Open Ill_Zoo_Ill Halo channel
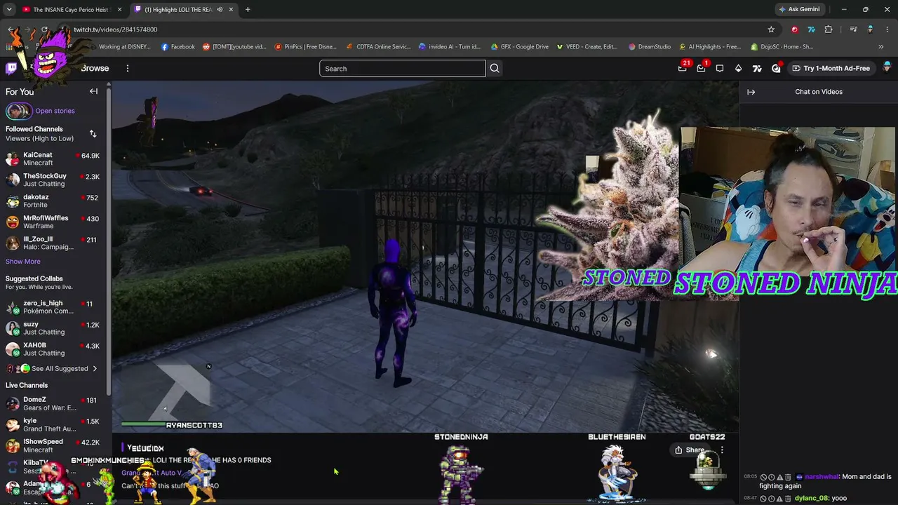This screenshot has width=898, height=505. [53, 243]
